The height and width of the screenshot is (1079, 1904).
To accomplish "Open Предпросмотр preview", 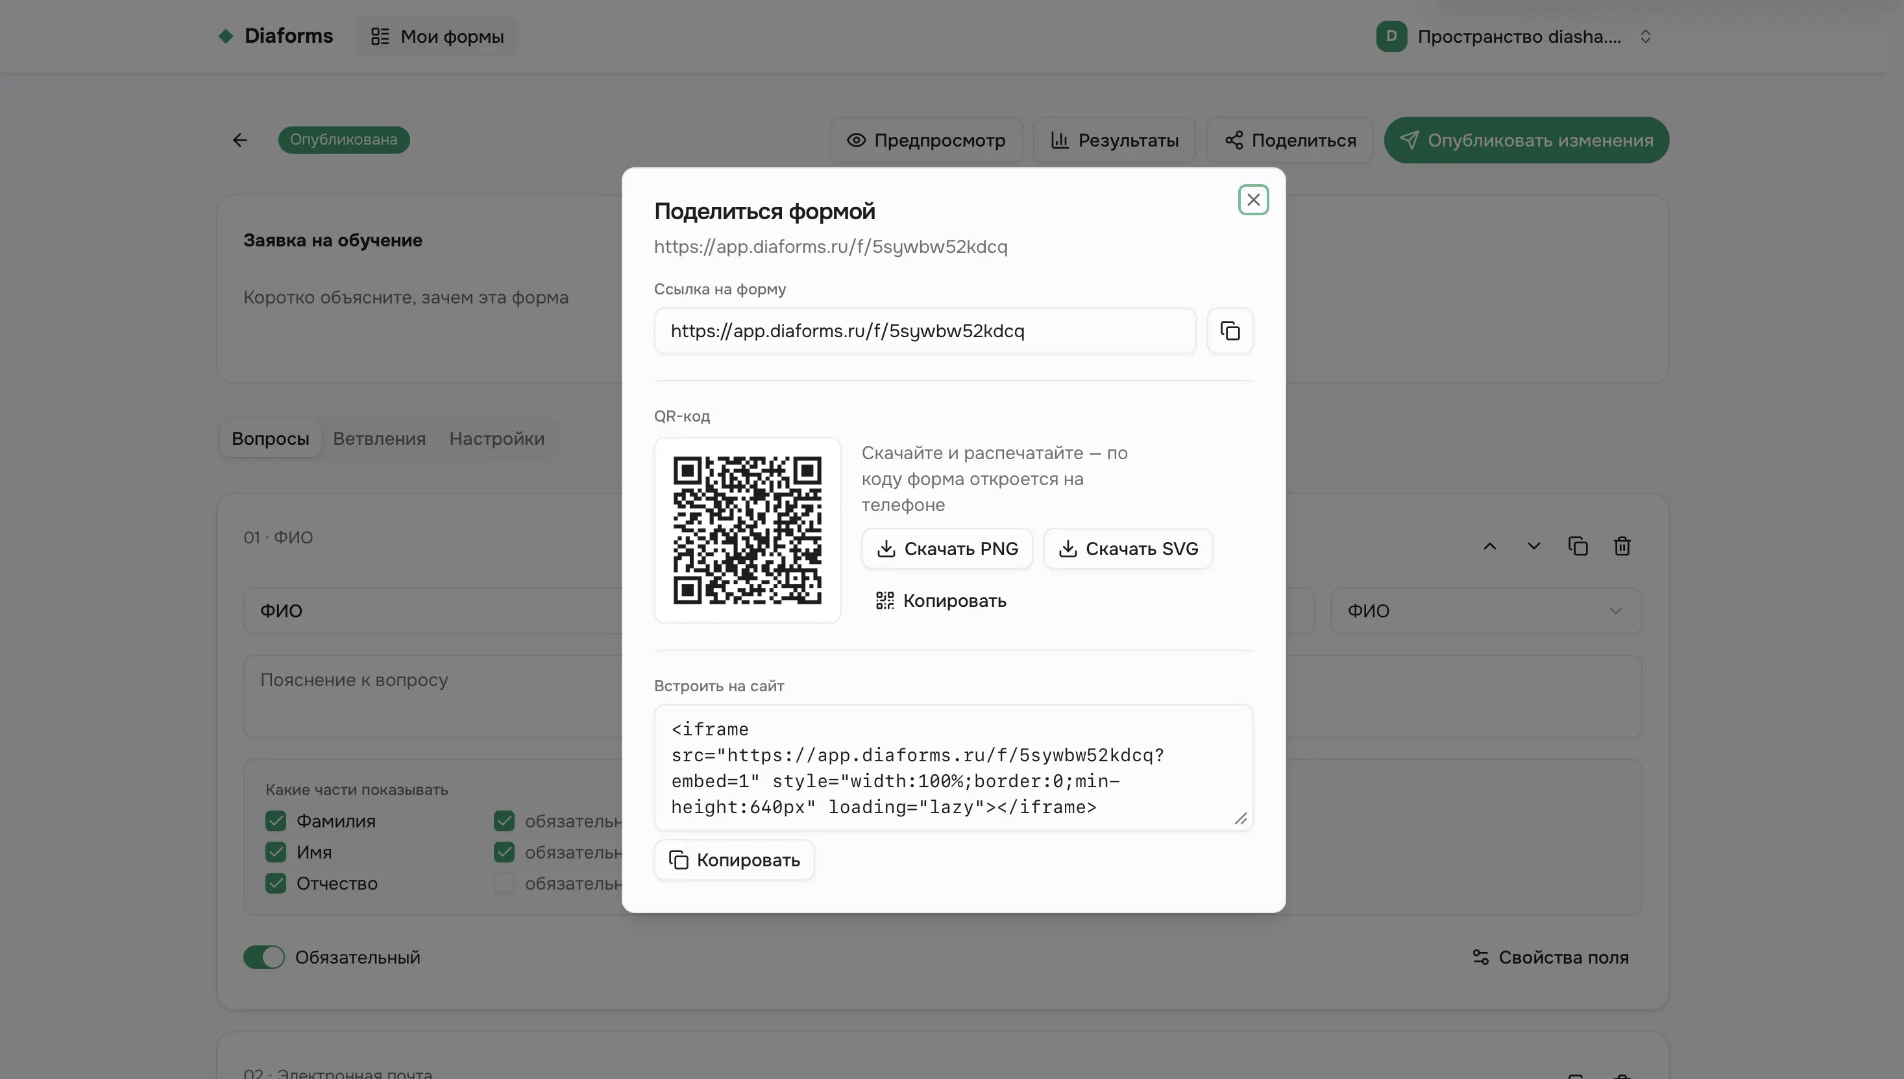I will (925, 140).
